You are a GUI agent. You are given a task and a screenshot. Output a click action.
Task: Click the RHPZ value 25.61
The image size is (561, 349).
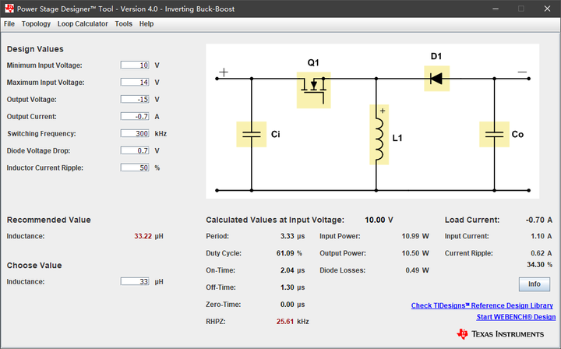point(285,322)
